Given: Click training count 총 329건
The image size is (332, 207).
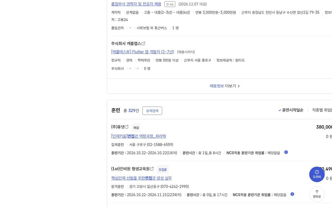Looking at the screenshot, I should [x=131, y=110].
